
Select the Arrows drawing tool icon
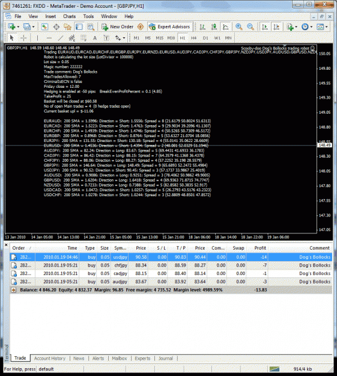click(x=118, y=38)
